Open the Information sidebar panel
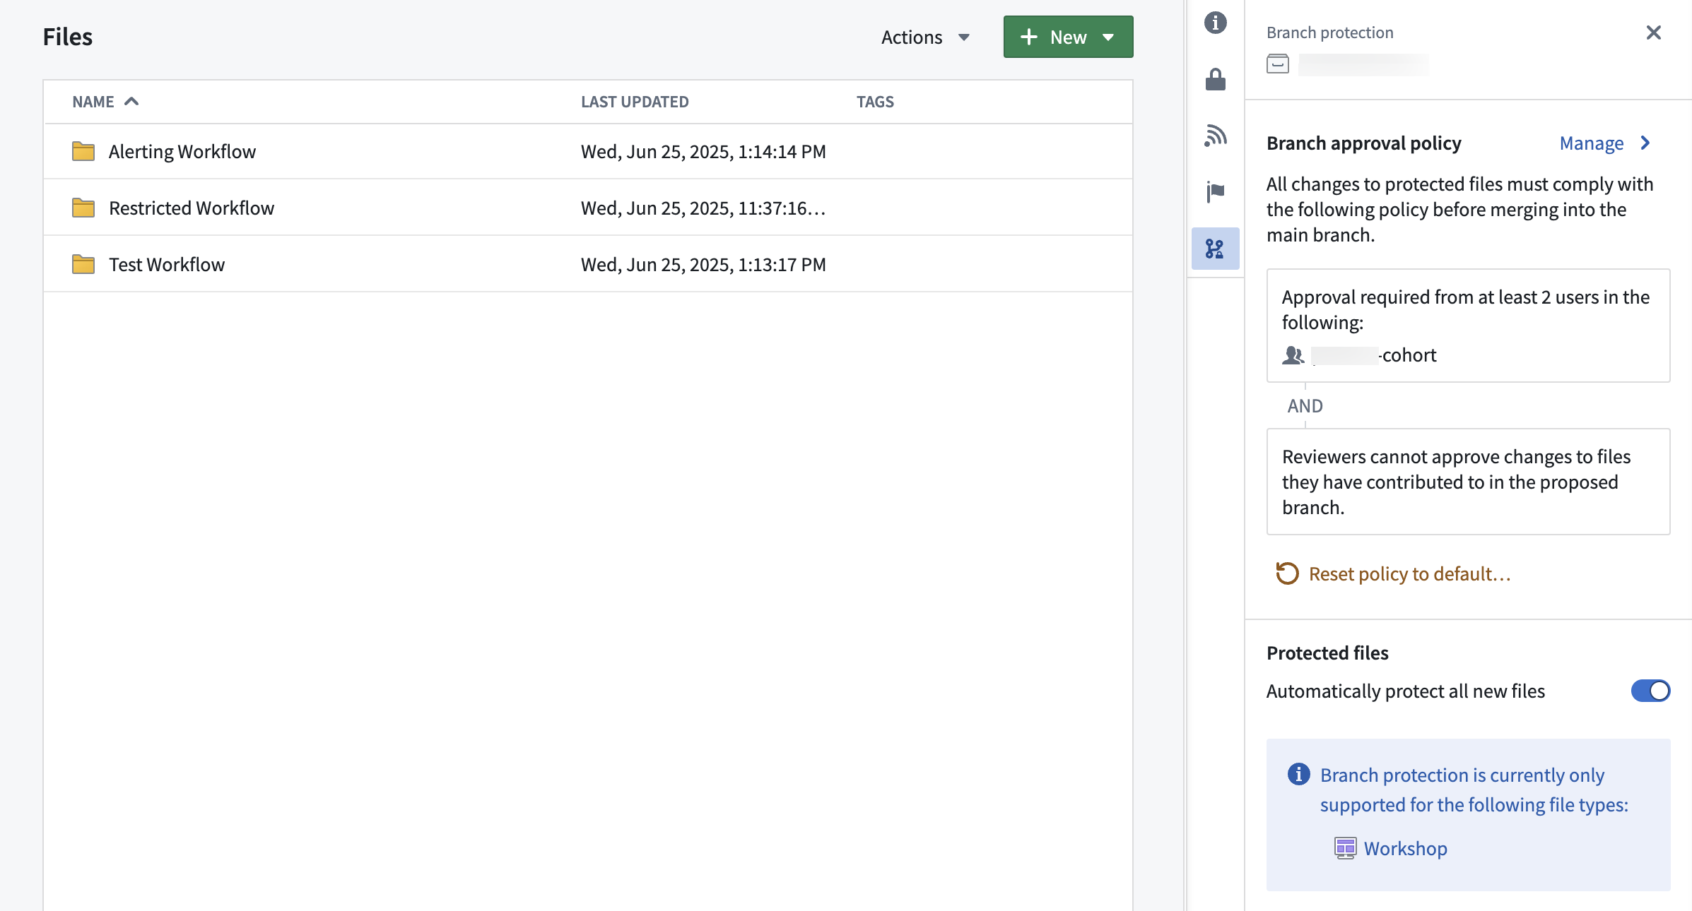 point(1215,23)
